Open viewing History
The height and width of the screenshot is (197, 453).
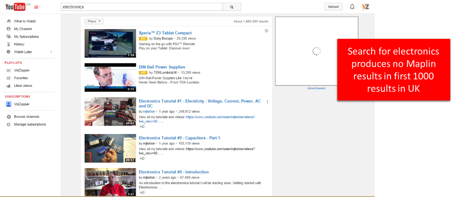tap(19, 44)
